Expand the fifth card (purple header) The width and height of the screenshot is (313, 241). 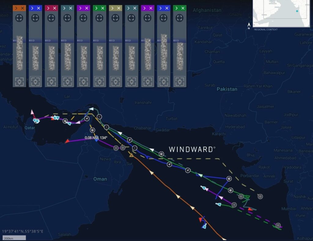80,8
